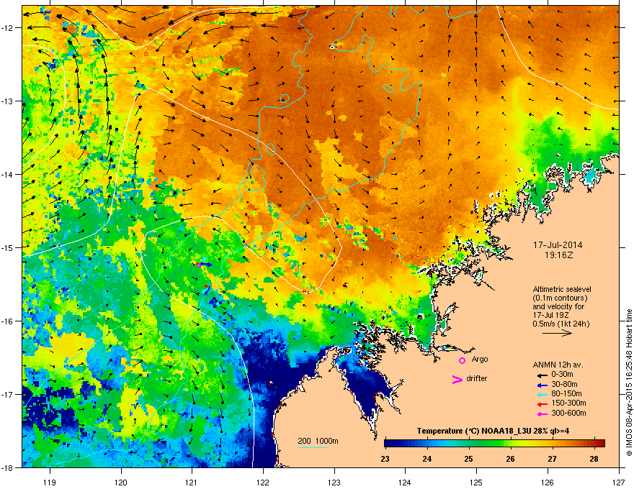The height and width of the screenshot is (489, 634).
Task: Click longitude axis label 121
Action: click(192, 482)
